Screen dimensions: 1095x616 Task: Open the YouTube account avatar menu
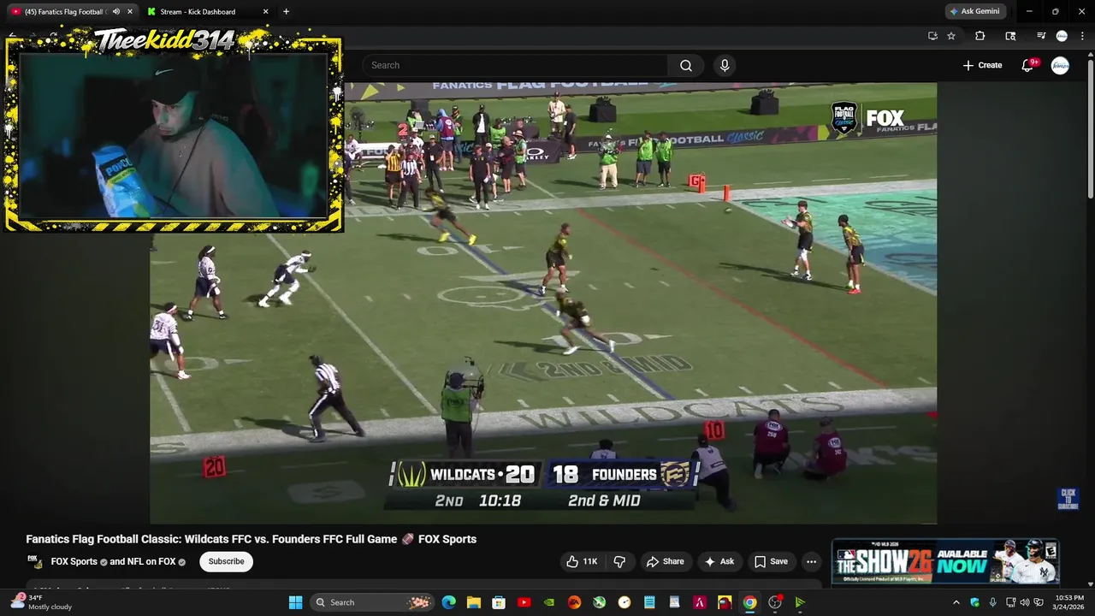pos(1060,65)
